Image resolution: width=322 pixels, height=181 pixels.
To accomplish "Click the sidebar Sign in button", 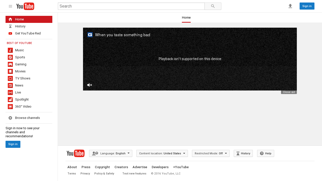I will pos(13,144).
